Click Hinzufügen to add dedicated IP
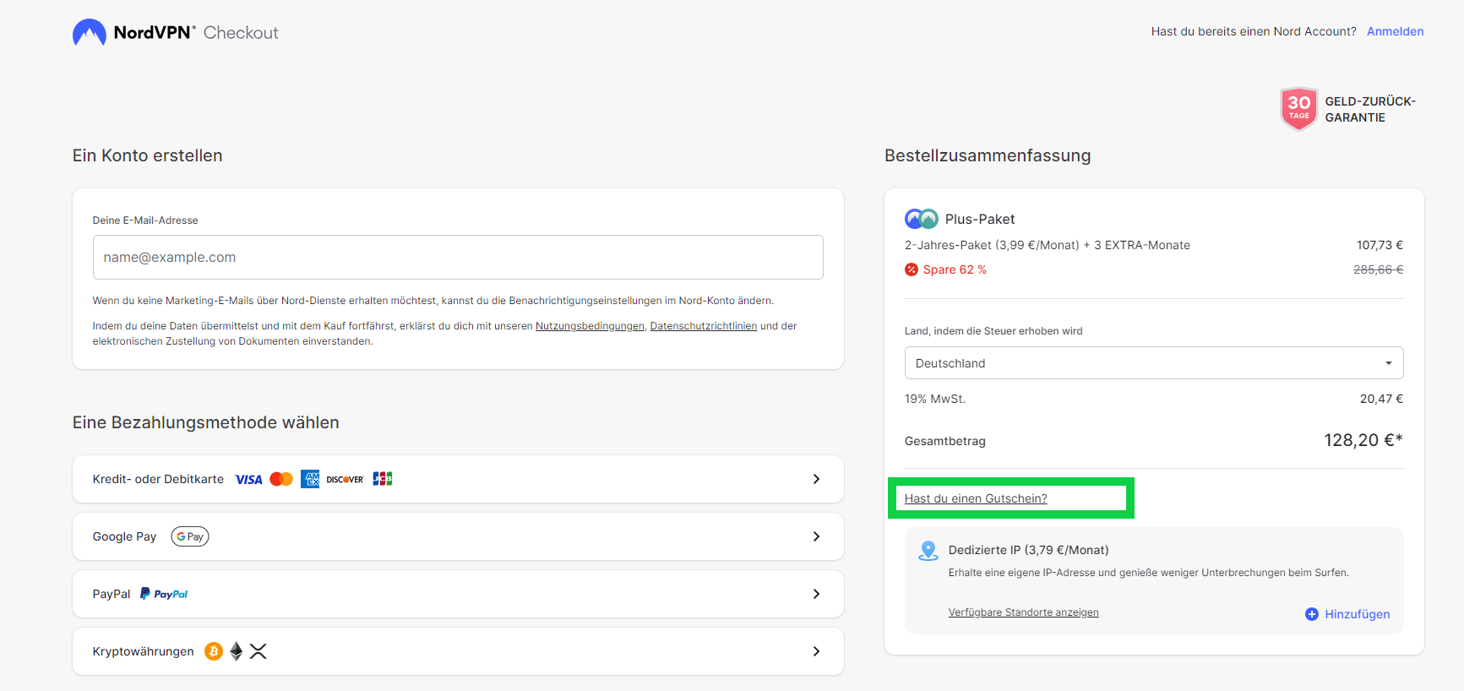The width and height of the screenshot is (1464, 691). point(1357,614)
